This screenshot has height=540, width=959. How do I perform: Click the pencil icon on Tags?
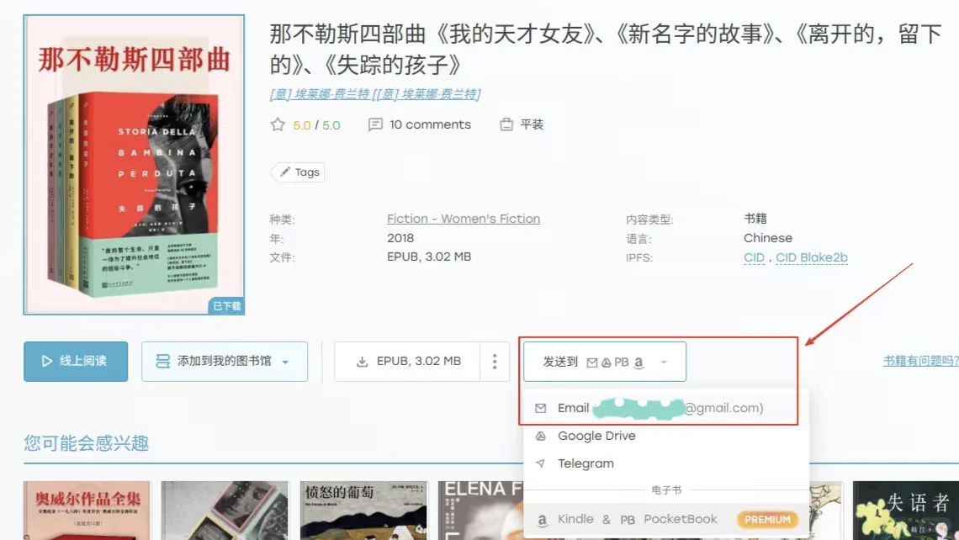click(x=285, y=172)
